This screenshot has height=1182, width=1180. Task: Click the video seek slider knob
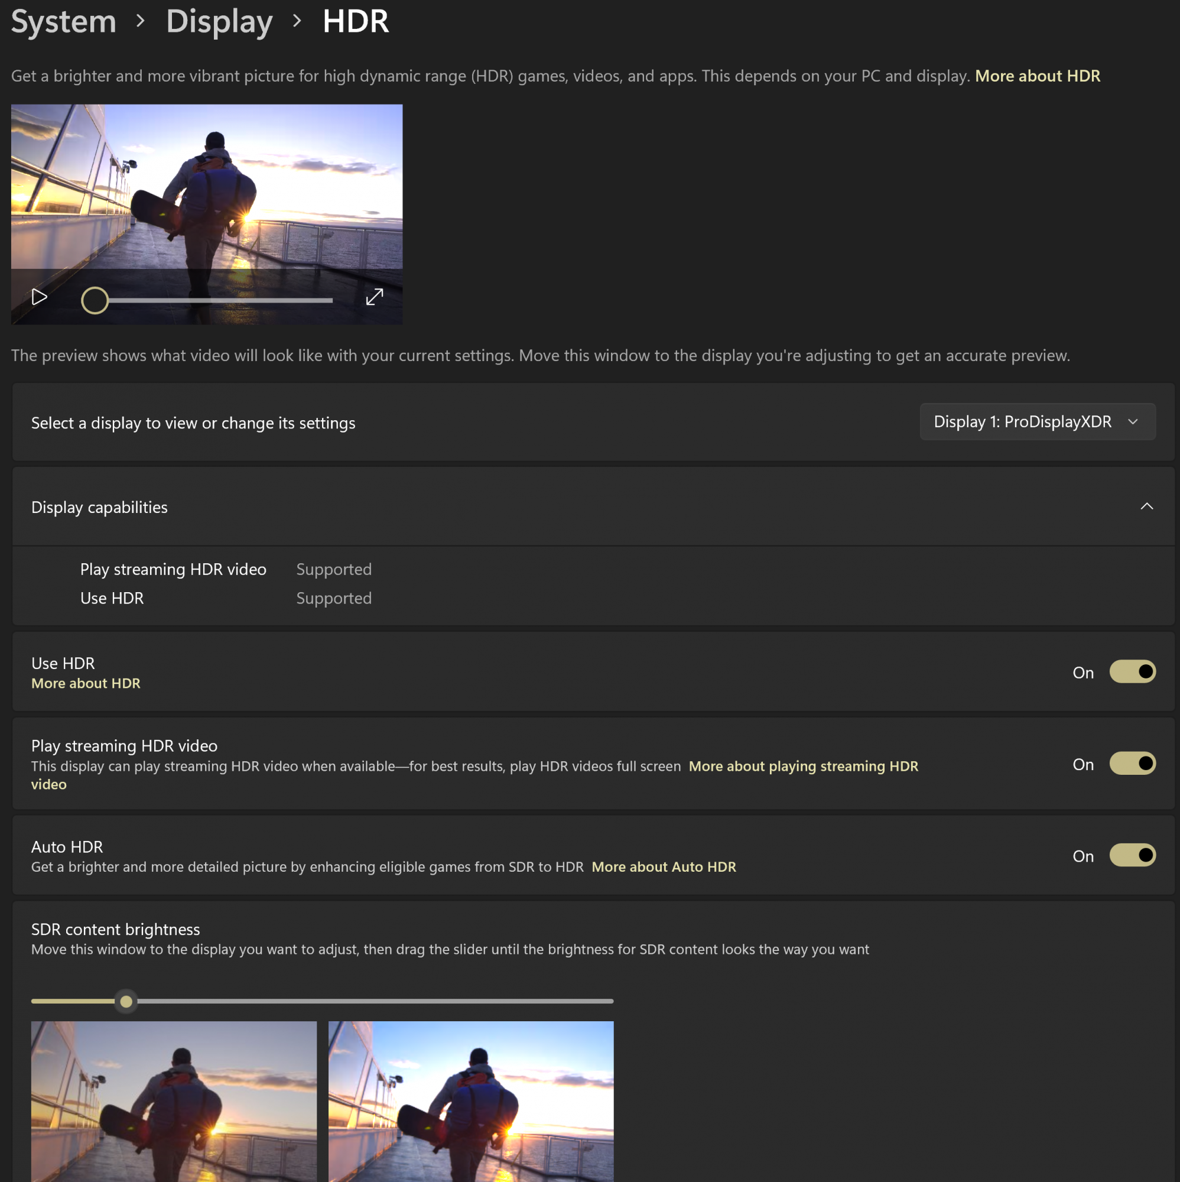[95, 300]
